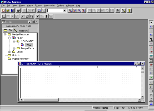The width and height of the screenshot is (154, 111).
Task: Open the PSpice menu
Action: point(38,6)
